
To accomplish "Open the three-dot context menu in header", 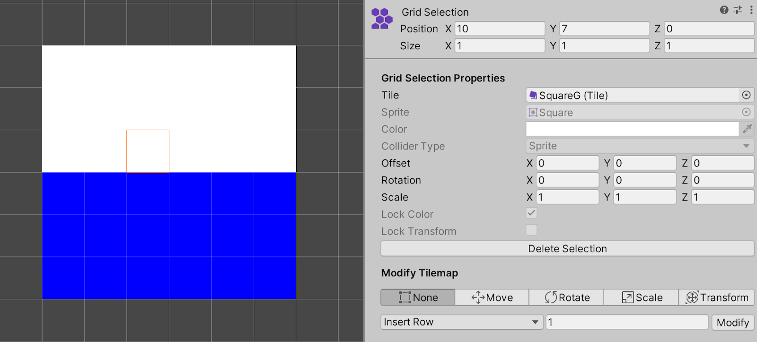I will pyautogui.click(x=751, y=10).
